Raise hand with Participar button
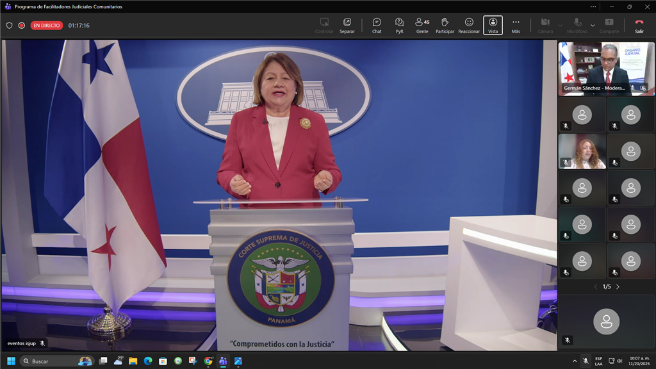The width and height of the screenshot is (656, 369). [445, 25]
